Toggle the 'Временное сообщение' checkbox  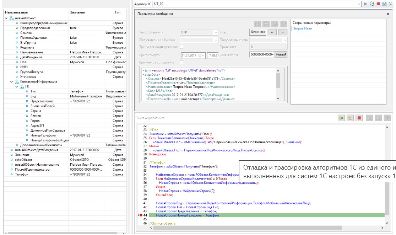click(181, 62)
